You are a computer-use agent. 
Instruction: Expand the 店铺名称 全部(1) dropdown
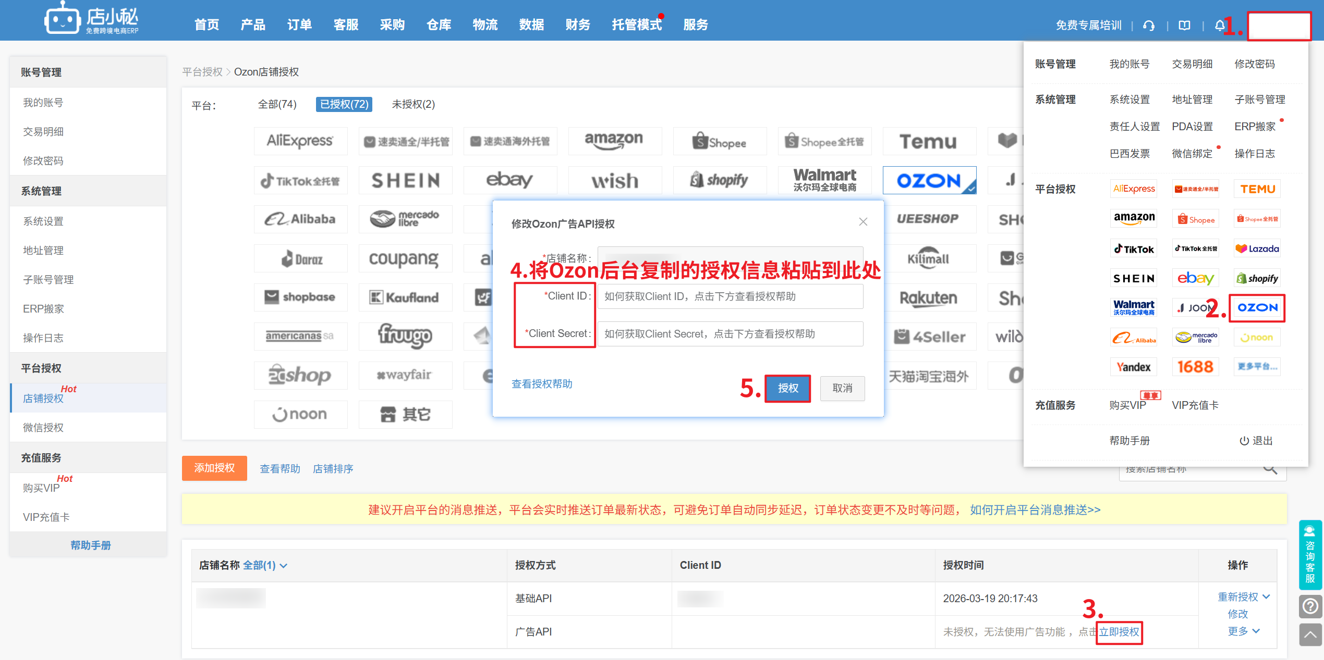(x=265, y=565)
